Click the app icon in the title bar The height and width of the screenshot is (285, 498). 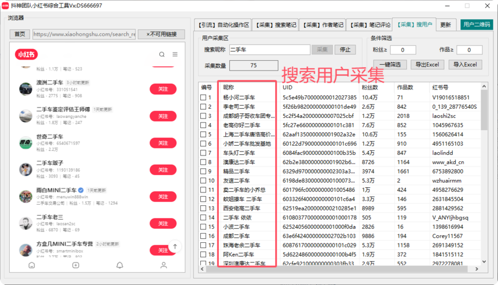click(5, 6)
